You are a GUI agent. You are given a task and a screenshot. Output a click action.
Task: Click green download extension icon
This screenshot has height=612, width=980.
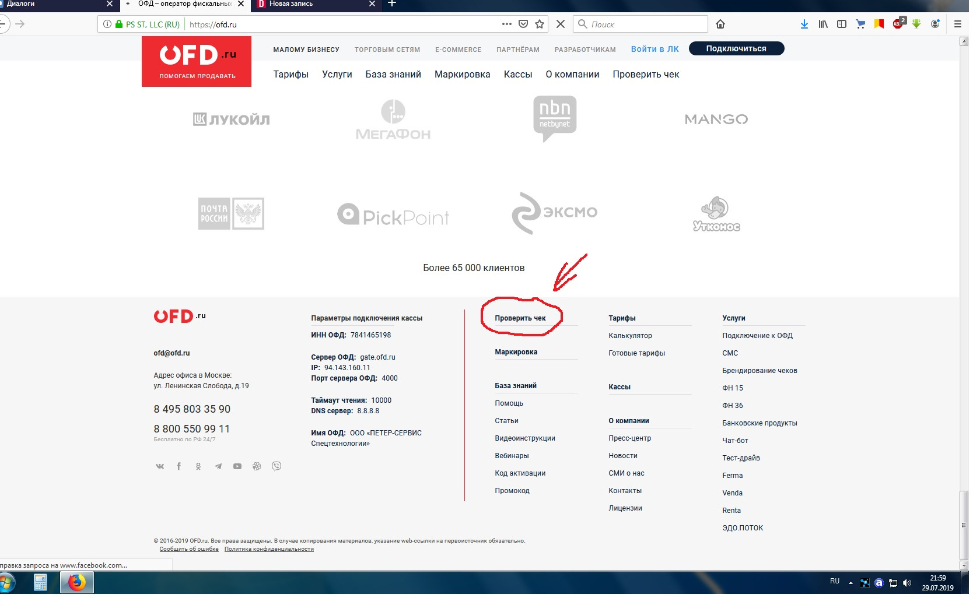[916, 24]
